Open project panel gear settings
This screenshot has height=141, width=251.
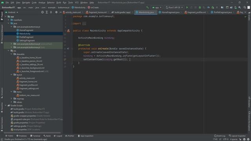point(56,12)
